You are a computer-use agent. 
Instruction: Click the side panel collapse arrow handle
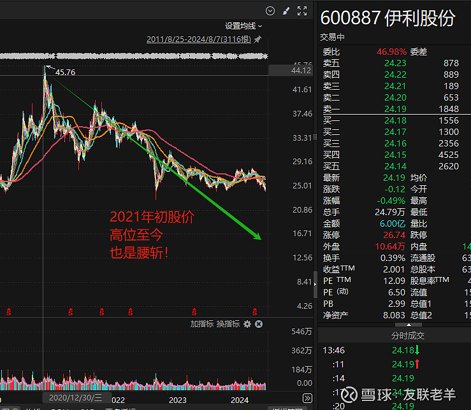tap(315, 284)
